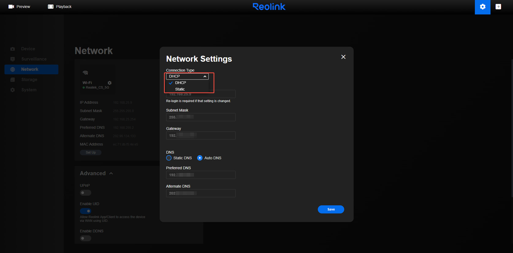Screen dimensions: 513x253
Task: Collapse the Connection Type dropdown
Action: pyautogui.click(x=187, y=76)
